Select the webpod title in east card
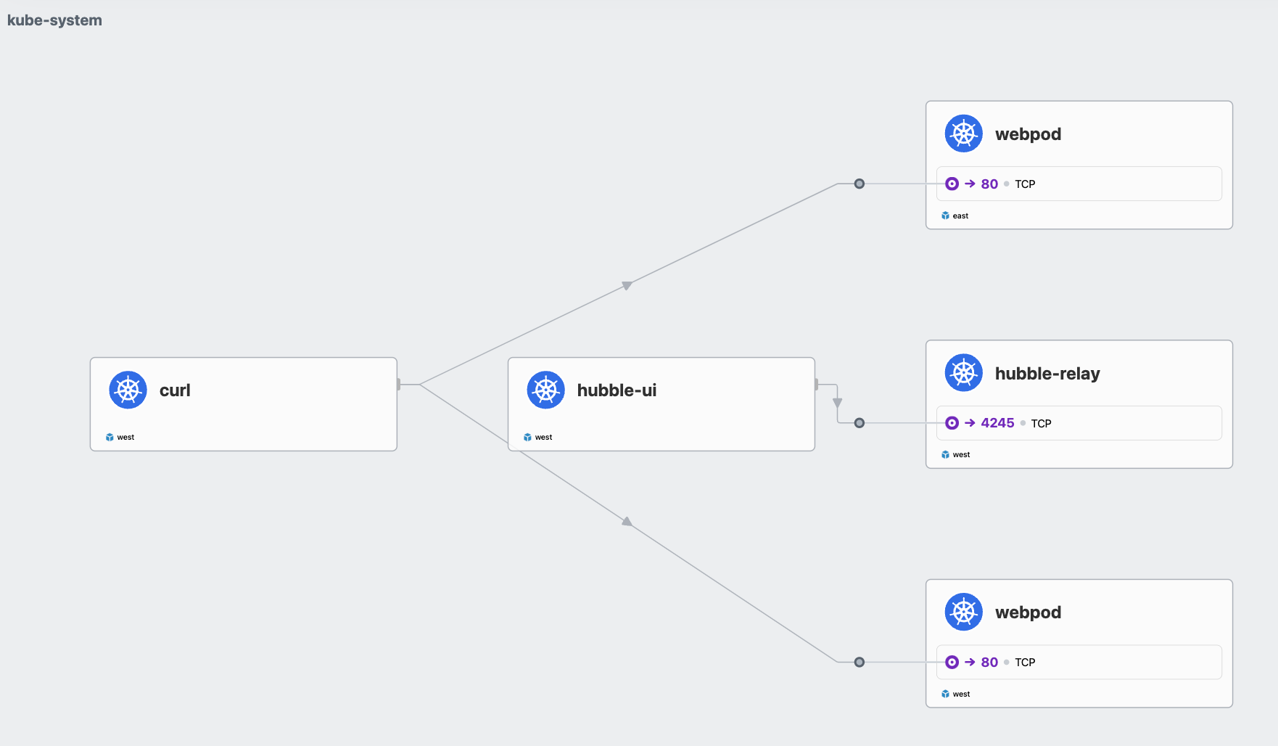Viewport: 1278px width, 746px height. [x=1028, y=134]
